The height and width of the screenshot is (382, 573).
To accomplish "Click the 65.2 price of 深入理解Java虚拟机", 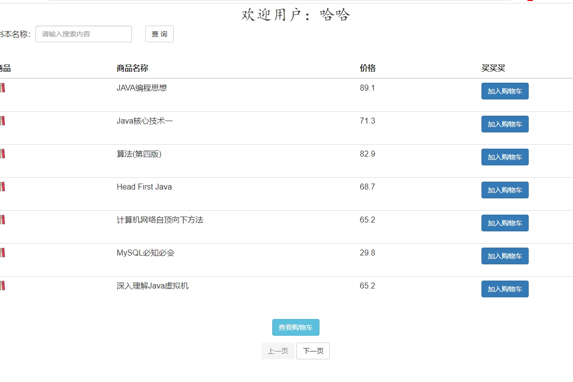I will tap(367, 286).
